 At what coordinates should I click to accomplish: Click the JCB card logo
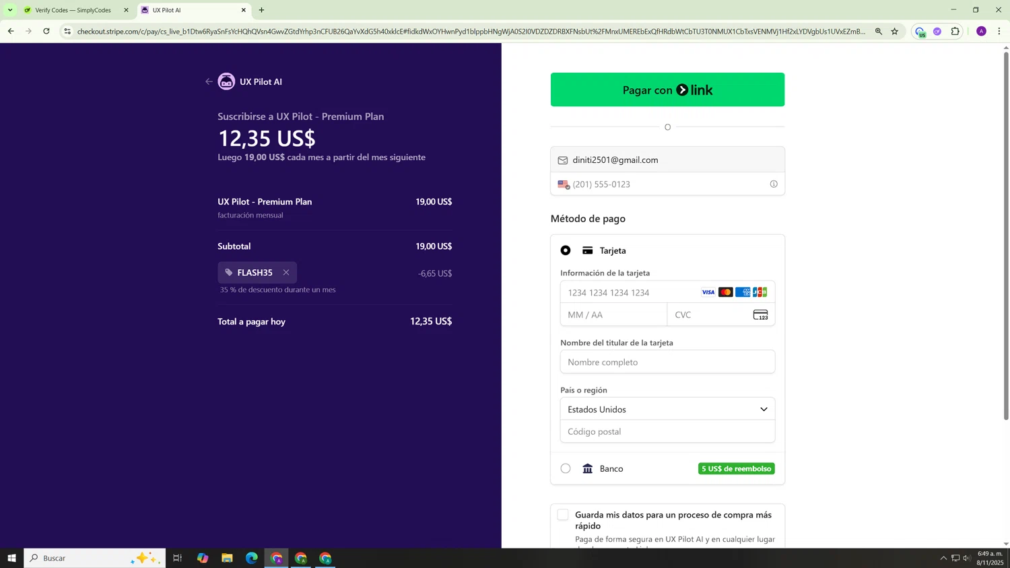760,292
